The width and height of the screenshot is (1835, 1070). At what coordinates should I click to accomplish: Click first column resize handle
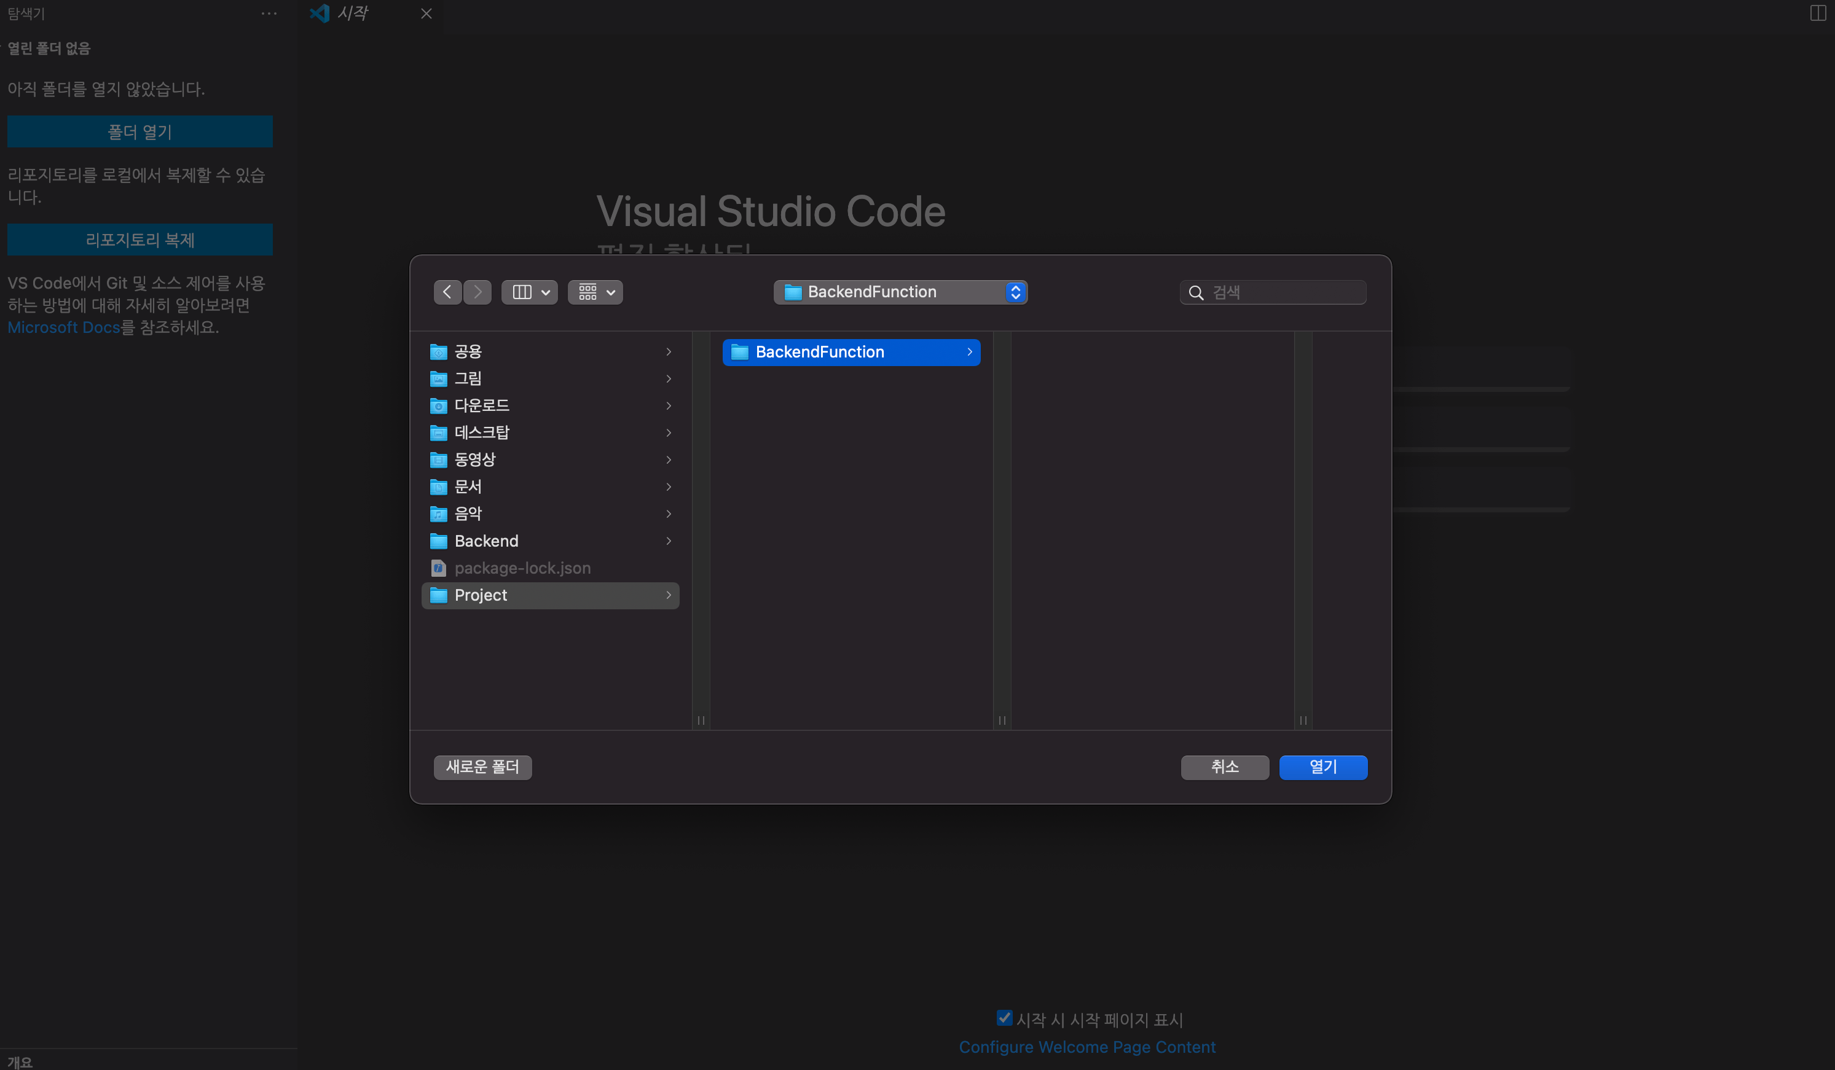(701, 720)
